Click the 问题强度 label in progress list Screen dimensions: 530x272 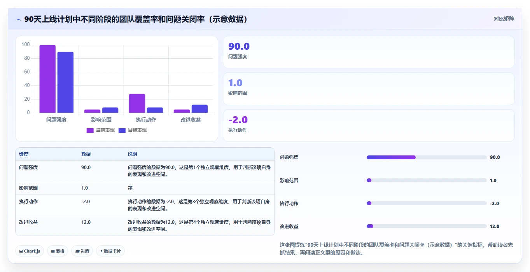289,157
